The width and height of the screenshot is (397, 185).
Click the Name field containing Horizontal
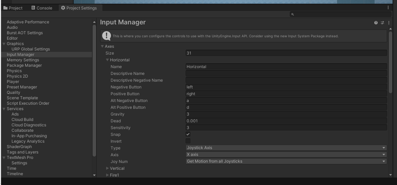286,67
